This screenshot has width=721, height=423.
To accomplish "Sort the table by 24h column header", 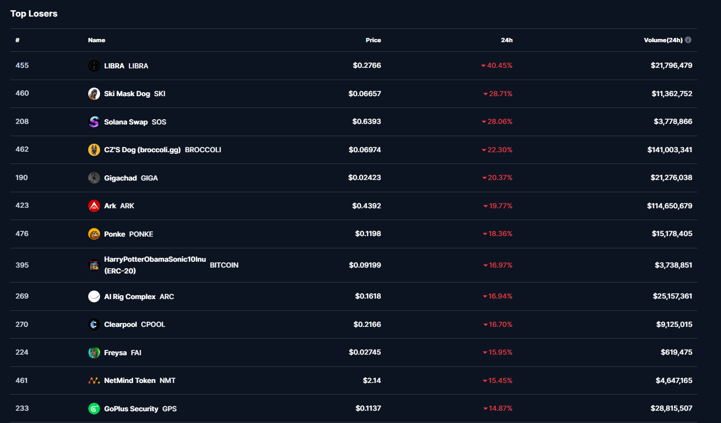I will 507,40.
